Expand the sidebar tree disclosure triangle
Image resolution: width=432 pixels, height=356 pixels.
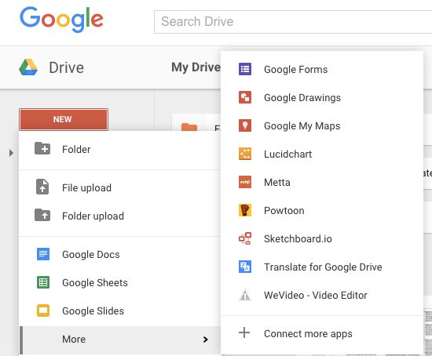coord(11,153)
